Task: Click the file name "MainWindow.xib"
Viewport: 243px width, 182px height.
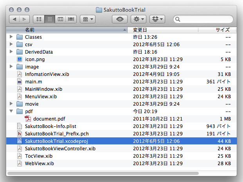Action: pos(43,89)
